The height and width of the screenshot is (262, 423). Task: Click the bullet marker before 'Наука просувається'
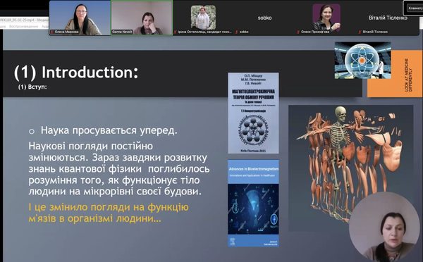(x=32, y=132)
